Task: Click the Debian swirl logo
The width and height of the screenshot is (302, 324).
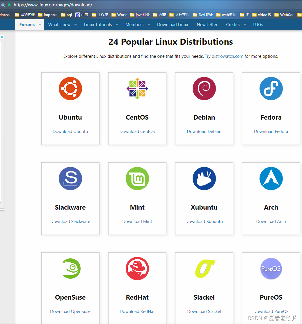Action: pos(204,89)
